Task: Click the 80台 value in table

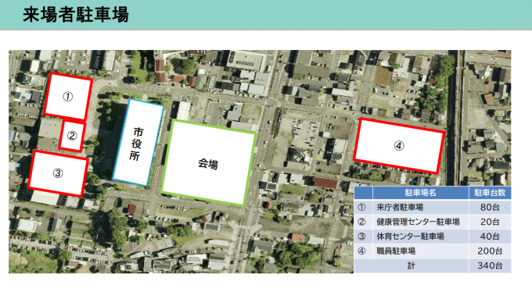Action: [490, 207]
